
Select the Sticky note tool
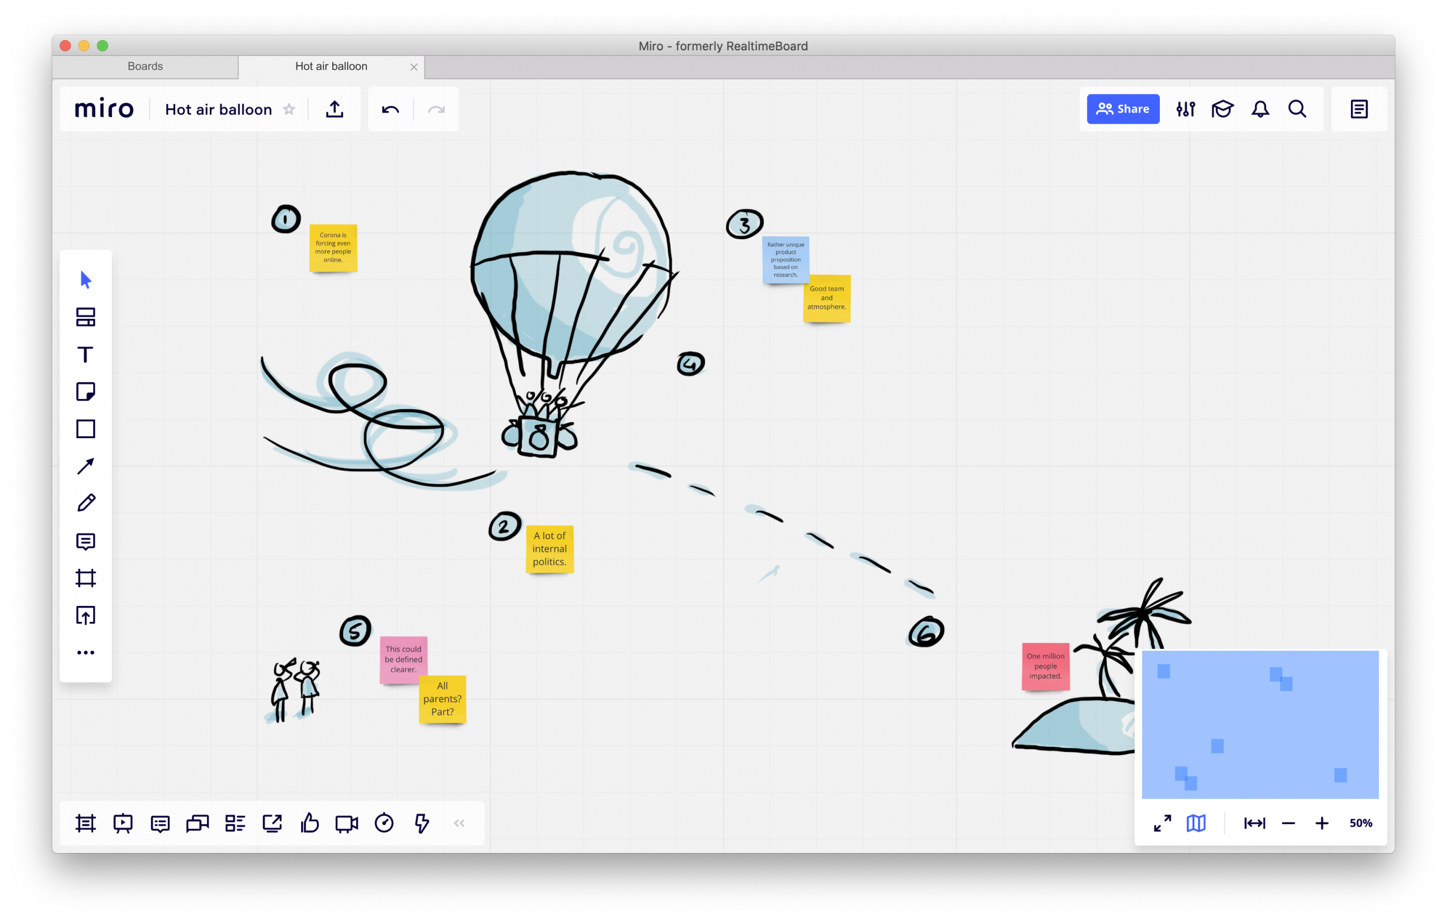[85, 392]
